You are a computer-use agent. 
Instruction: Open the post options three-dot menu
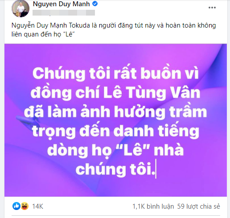212,8
